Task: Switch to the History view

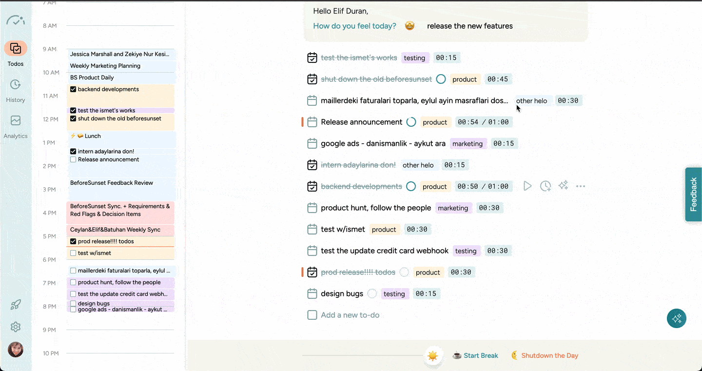Action: click(x=16, y=91)
